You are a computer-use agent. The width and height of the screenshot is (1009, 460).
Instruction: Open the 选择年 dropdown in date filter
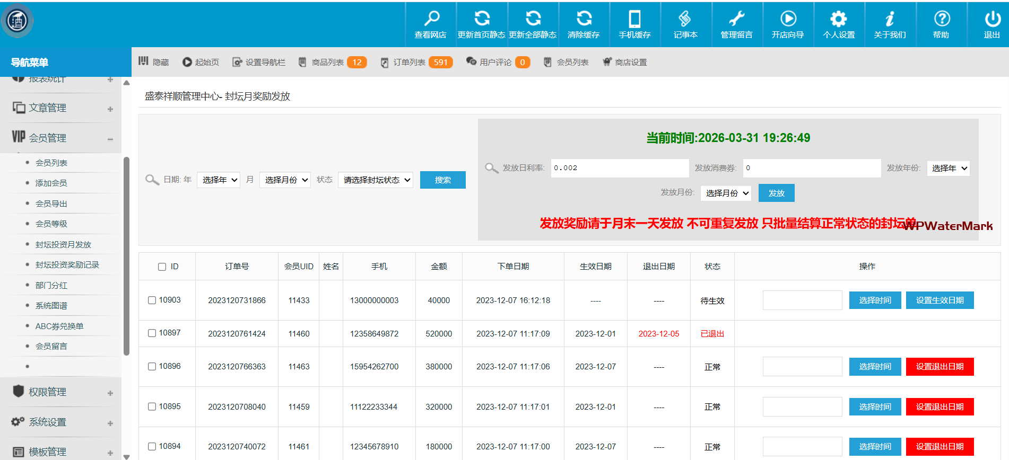click(219, 180)
